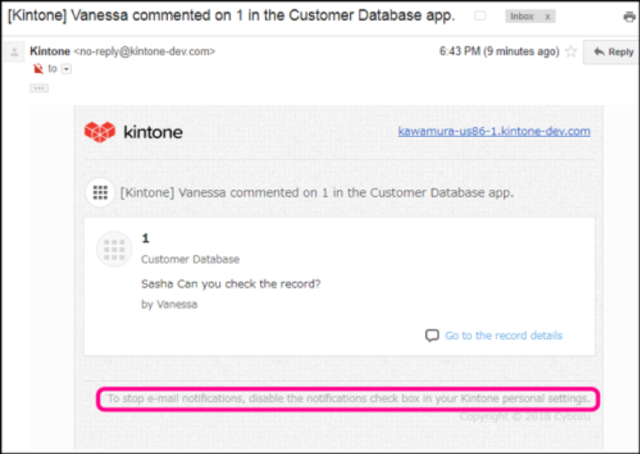
Task: Click the grey record icon in the comment card
Action: pyautogui.click(x=114, y=249)
